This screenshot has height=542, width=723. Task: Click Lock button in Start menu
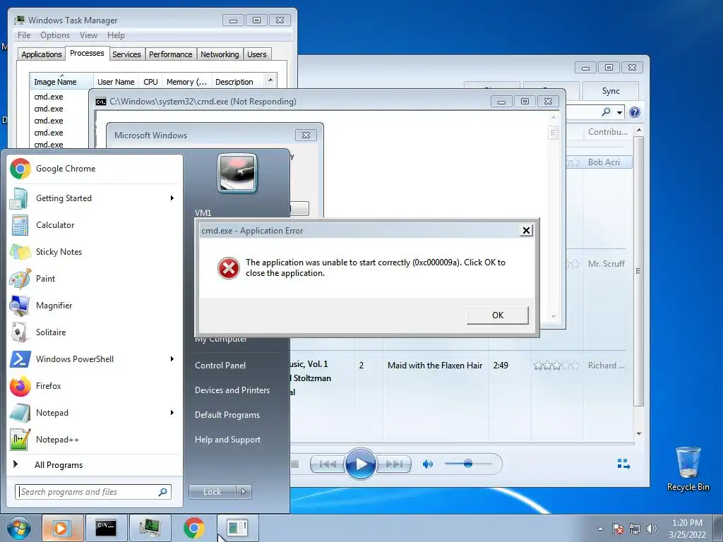click(x=213, y=492)
